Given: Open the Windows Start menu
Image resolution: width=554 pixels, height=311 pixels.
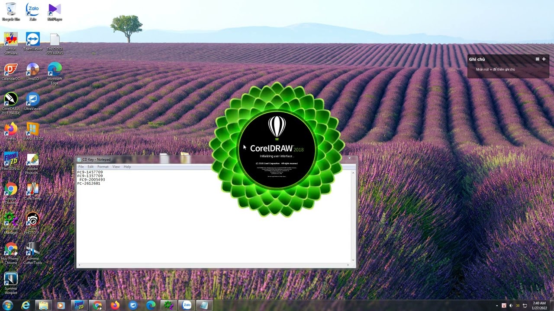Looking at the screenshot, I should pos(8,305).
